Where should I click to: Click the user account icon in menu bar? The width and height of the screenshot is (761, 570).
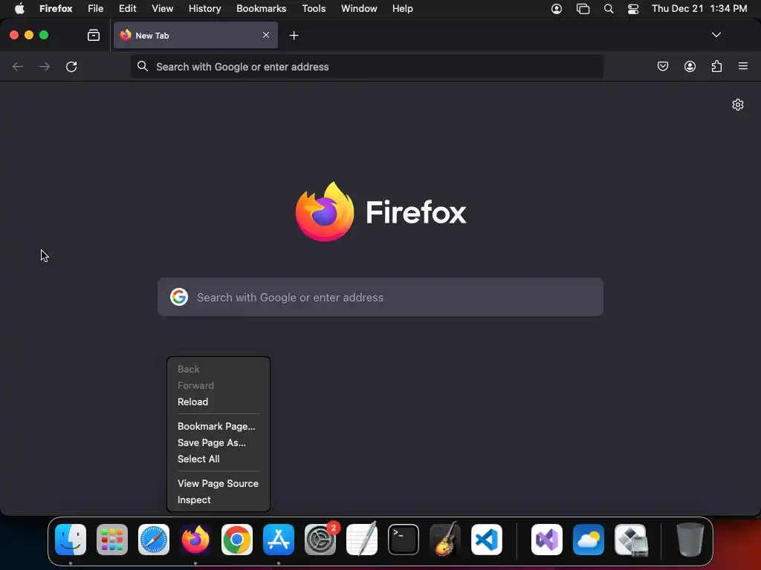point(557,8)
